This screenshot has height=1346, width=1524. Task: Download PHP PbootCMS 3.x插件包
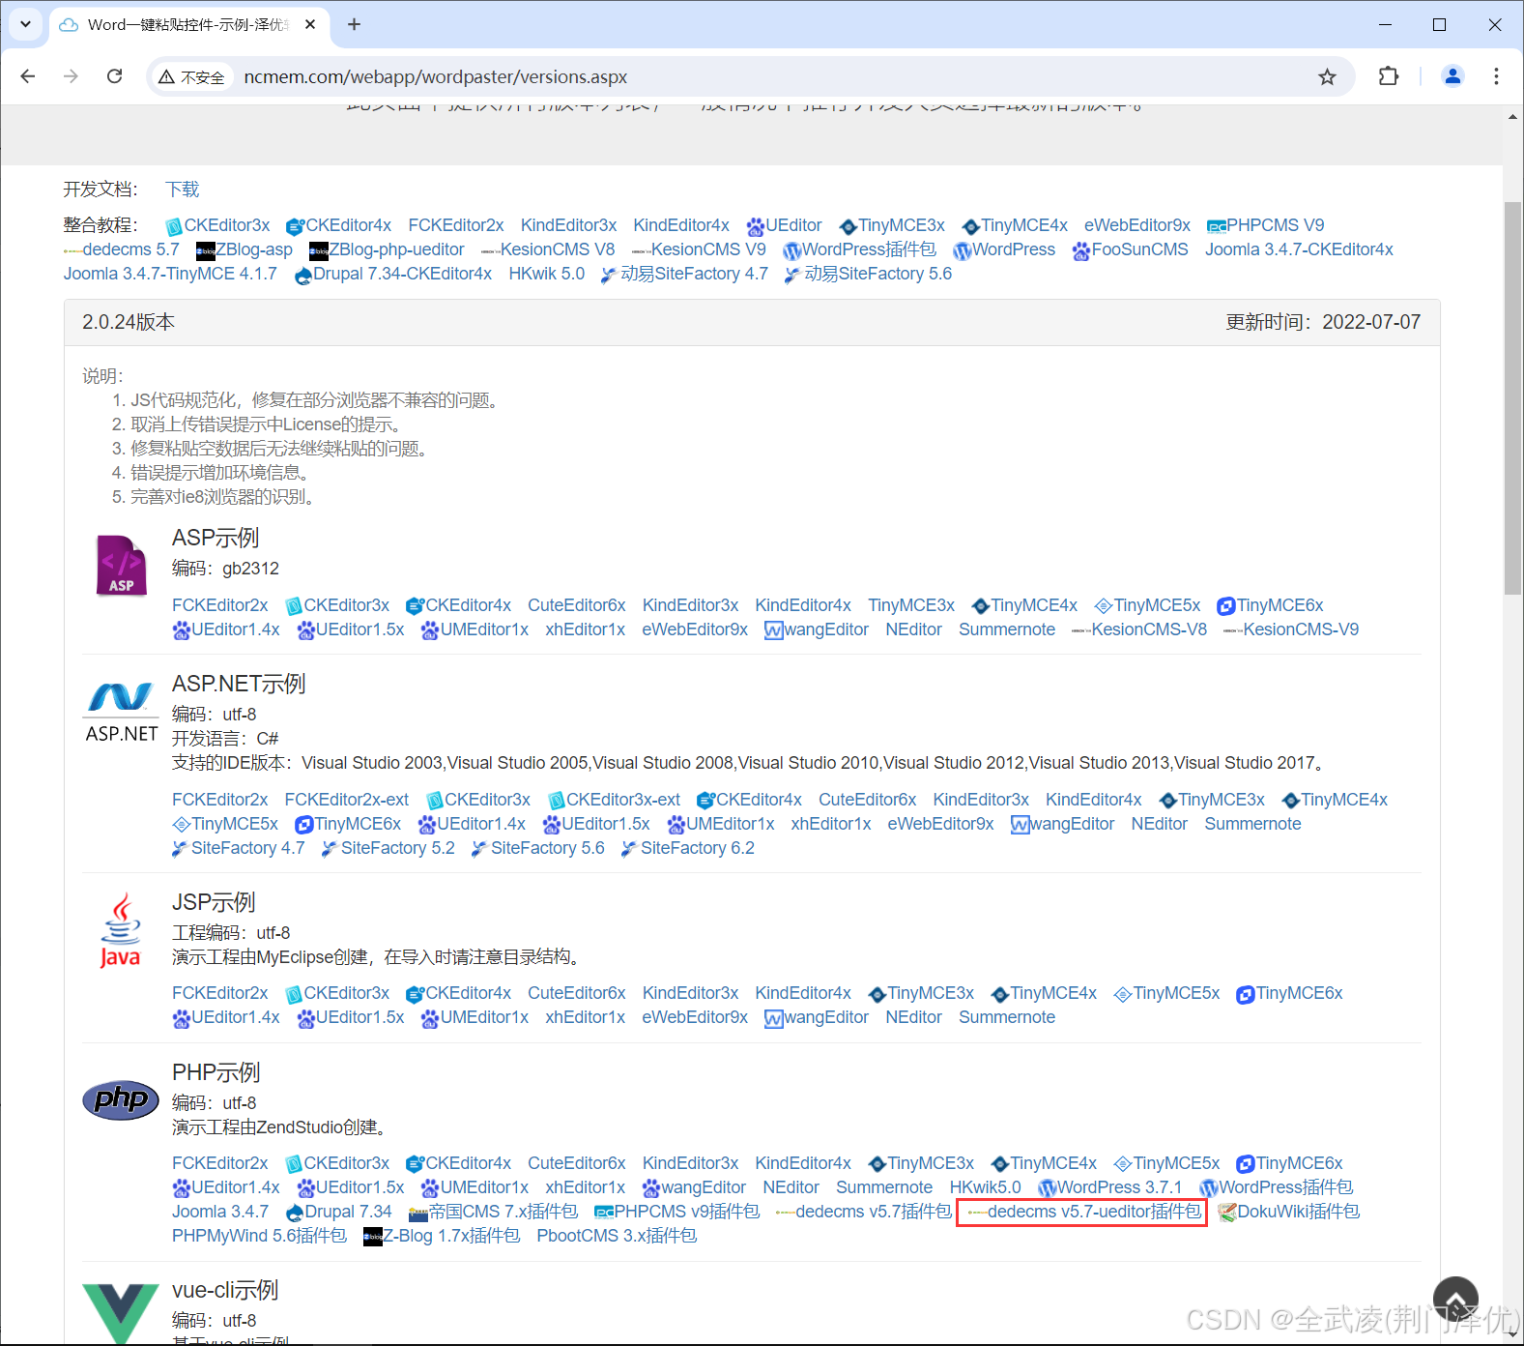pyautogui.click(x=617, y=1236)
